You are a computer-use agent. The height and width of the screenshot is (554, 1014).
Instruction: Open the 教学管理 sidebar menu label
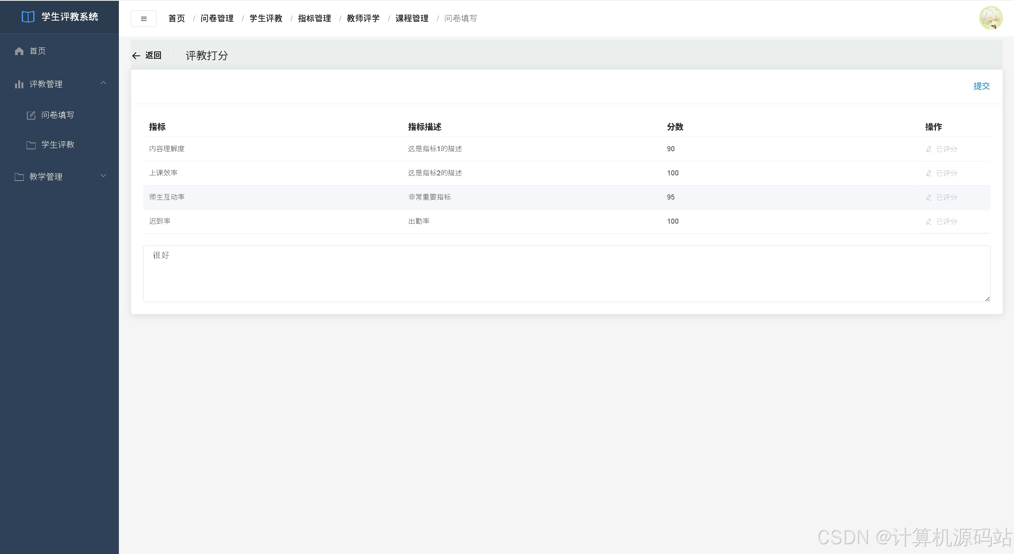tap(46, 177)
